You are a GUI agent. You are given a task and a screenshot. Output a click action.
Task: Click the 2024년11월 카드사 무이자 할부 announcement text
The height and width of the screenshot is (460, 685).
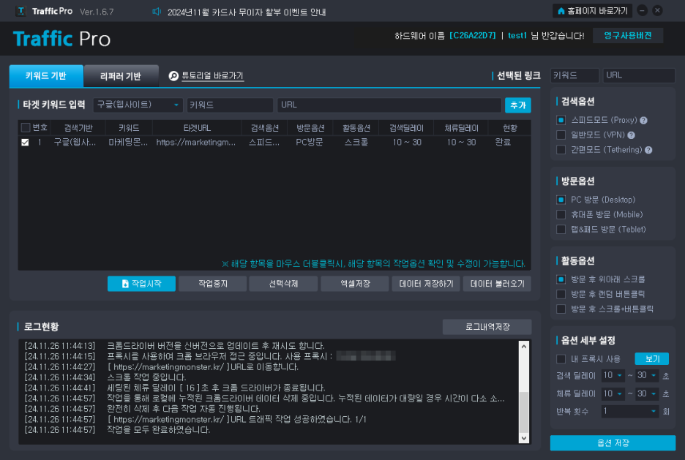point(247,12)
